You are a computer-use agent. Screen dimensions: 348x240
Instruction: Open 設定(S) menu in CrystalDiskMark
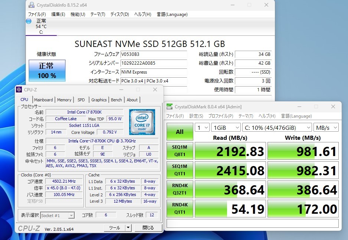[196, 116]
